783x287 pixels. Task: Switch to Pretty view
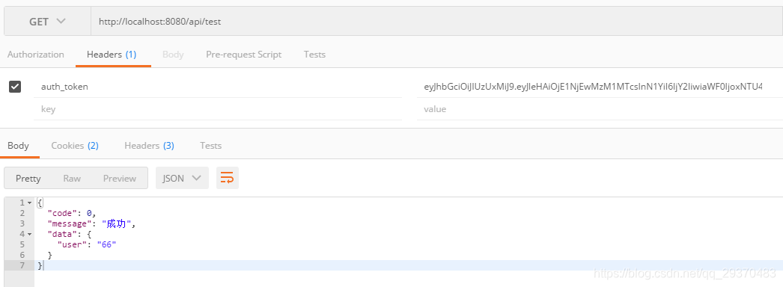pos(28,178)
